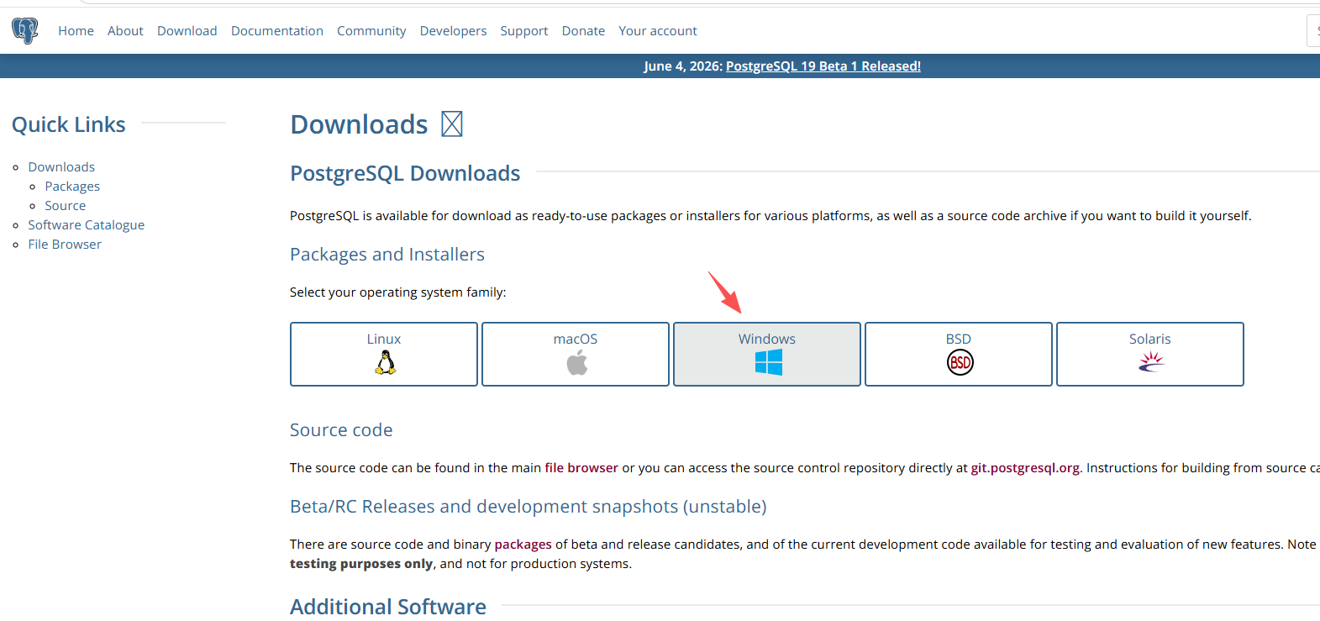Open Software Catalogue in Quick Links
This screenshot has height=621, width=1320.
pyautogui.click(x=87, y=225)
